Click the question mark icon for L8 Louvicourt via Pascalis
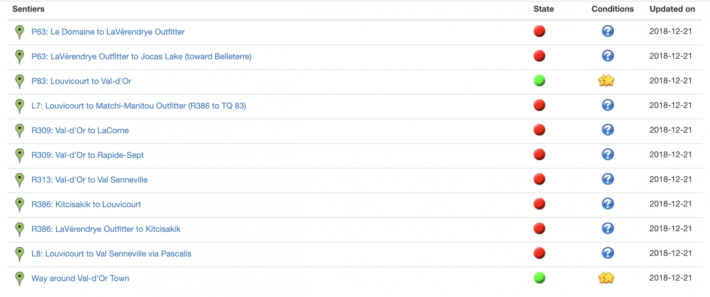This screenshot has height=297, width=710. 607,253
